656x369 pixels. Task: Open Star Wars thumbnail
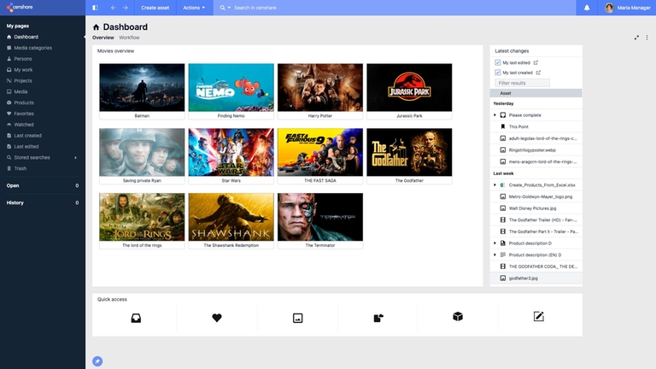pos(231,152)
